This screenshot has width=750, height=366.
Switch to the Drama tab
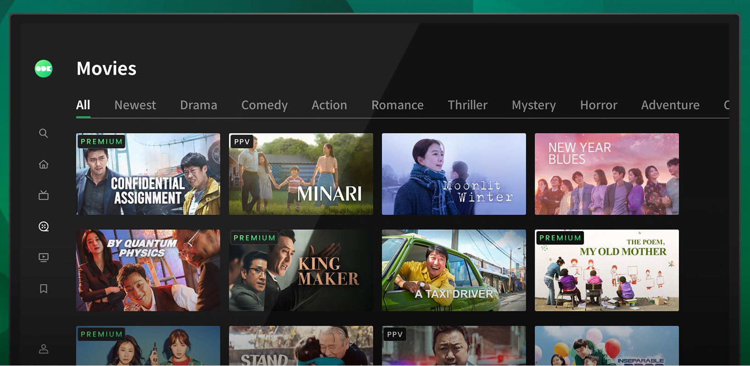[198, 105]
